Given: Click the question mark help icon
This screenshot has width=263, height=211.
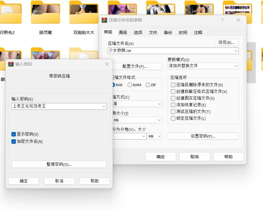Looking at the screenshot, I should [222, 20].
